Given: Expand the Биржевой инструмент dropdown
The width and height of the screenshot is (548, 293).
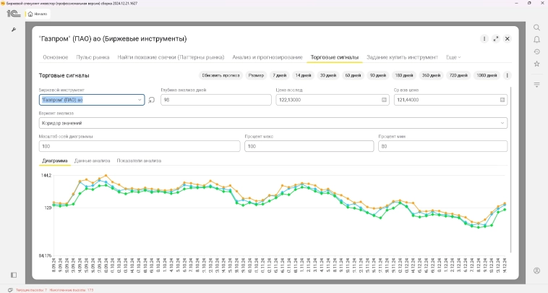Looking at the screenshot, I should coord(140,100).
